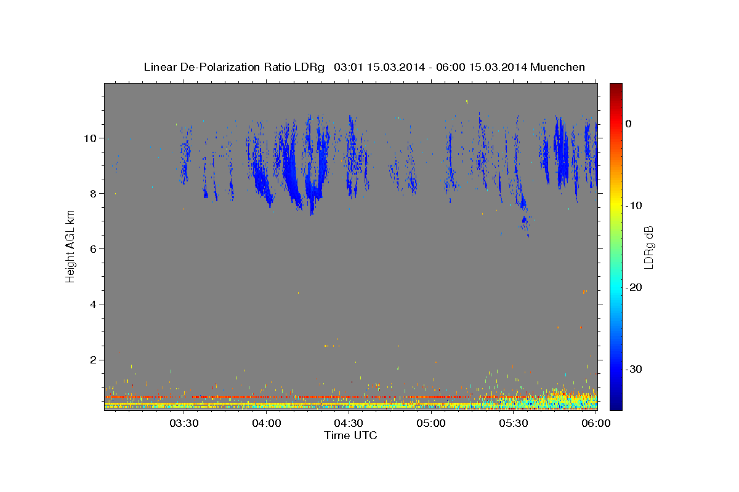Image resolution: width=739 pixels, height=492 pixels.
Task: Select the 03:30 time tick label
Action: tap(184, 423)
